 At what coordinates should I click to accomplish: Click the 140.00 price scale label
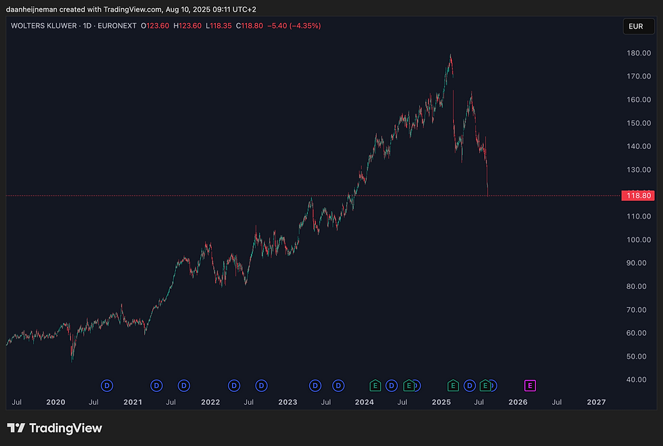coord(639,146)
